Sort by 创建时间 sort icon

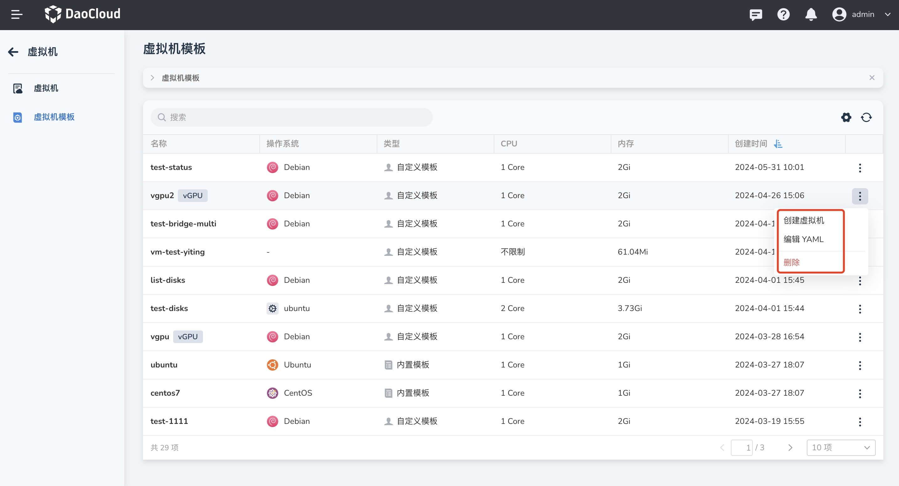[x=778, y=144]
